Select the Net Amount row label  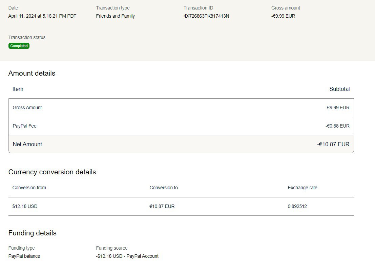point(27,144)
